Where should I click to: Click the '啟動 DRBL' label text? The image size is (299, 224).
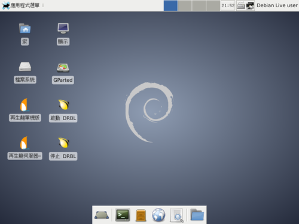(63, 118)
